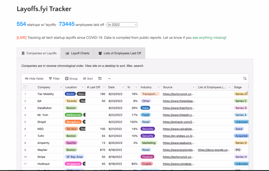
Task: Open Q4 theglobe source link
Action: 179,101
